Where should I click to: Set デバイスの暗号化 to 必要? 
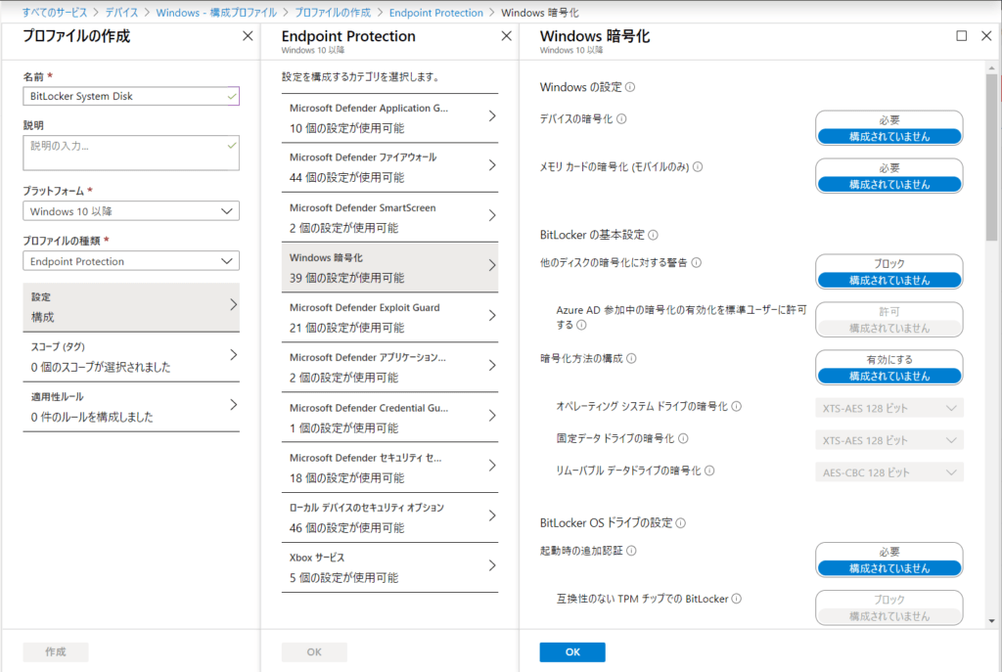click(888, 120)
